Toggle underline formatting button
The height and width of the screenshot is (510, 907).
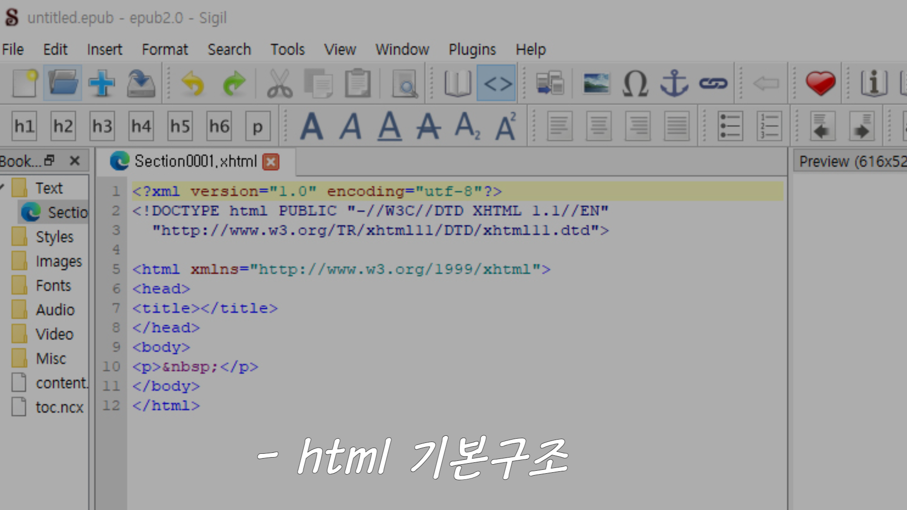point(389,126)
